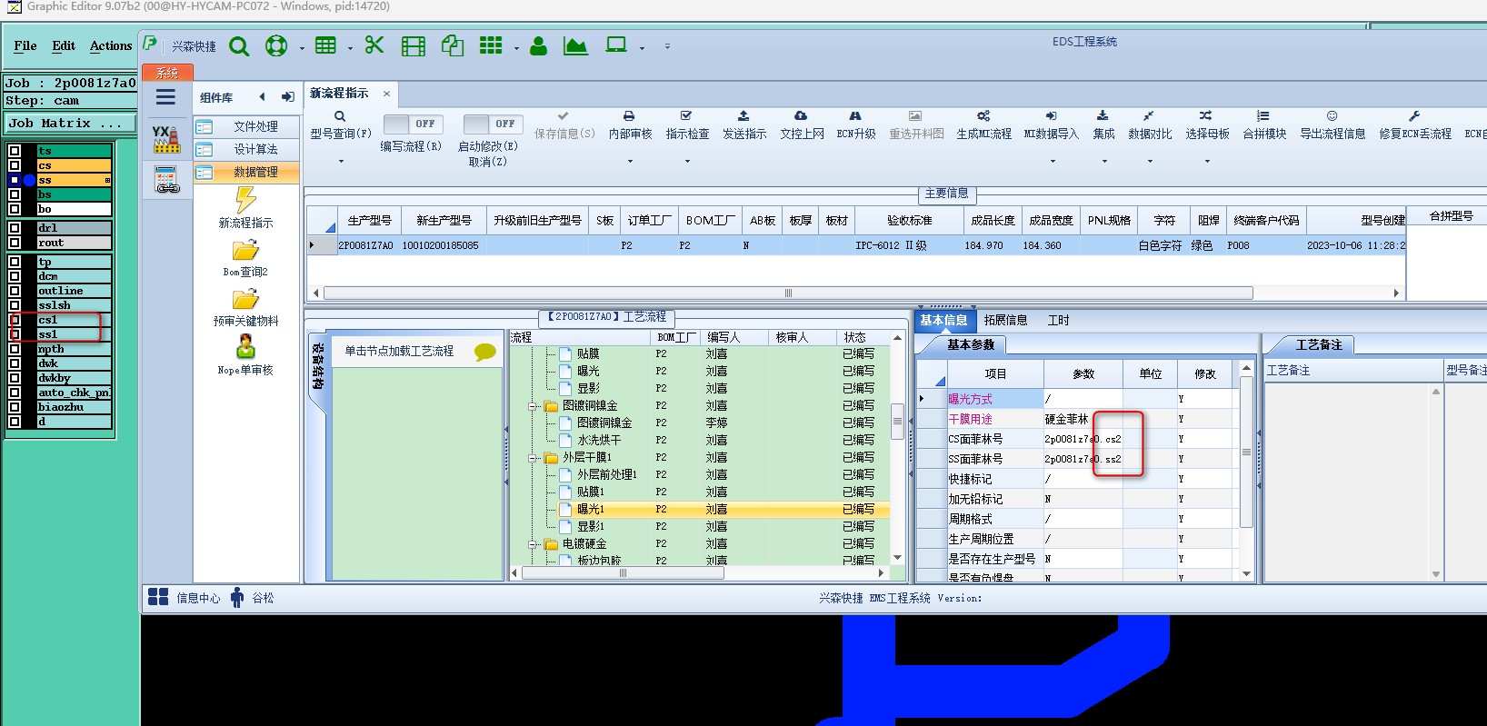The width and height of the screenshot is (1487, 726).
Task: Open dropdown arrow under 集成
Action: [1104, 162]
